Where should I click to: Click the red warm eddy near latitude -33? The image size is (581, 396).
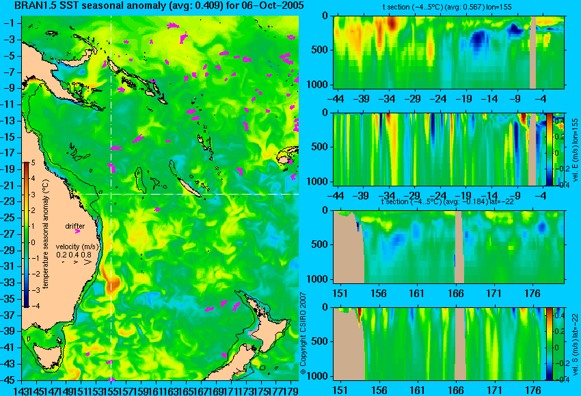[112, 283]
